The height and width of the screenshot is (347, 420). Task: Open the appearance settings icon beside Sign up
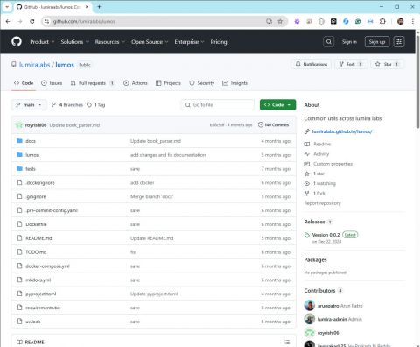pyautogui.click(x=399, y=42)
